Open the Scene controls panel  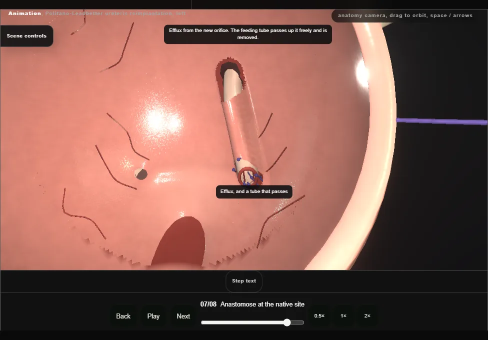pos(26,36)
